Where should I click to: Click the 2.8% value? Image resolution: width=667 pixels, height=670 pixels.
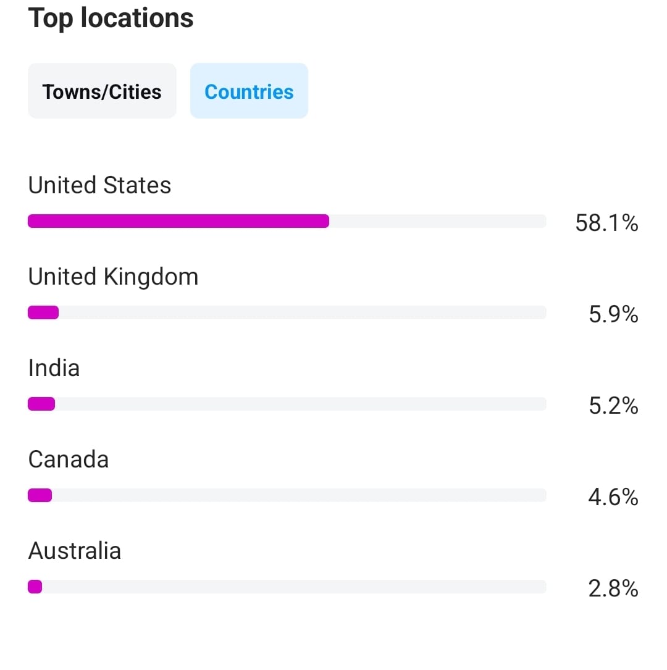614,588
